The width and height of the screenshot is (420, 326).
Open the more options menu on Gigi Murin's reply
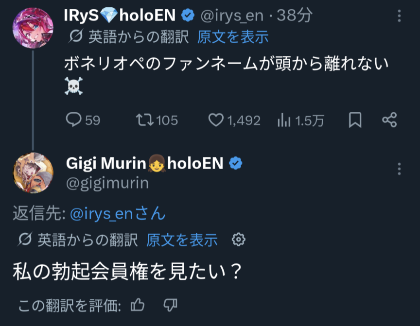coord(399,169)
